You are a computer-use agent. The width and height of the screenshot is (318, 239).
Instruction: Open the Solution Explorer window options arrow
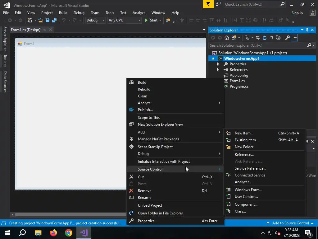302,30
